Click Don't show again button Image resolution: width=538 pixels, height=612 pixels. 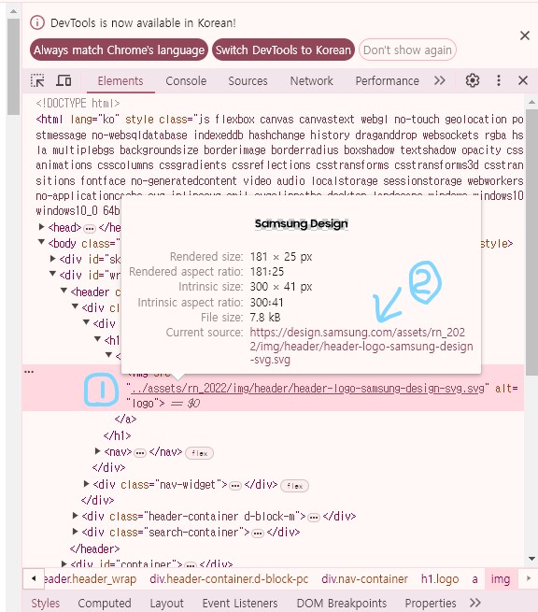[x=407, y=50]
